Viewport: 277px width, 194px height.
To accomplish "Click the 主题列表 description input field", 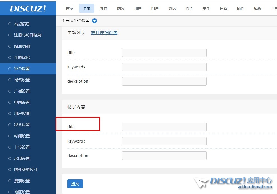I will (x=164, y=81).
